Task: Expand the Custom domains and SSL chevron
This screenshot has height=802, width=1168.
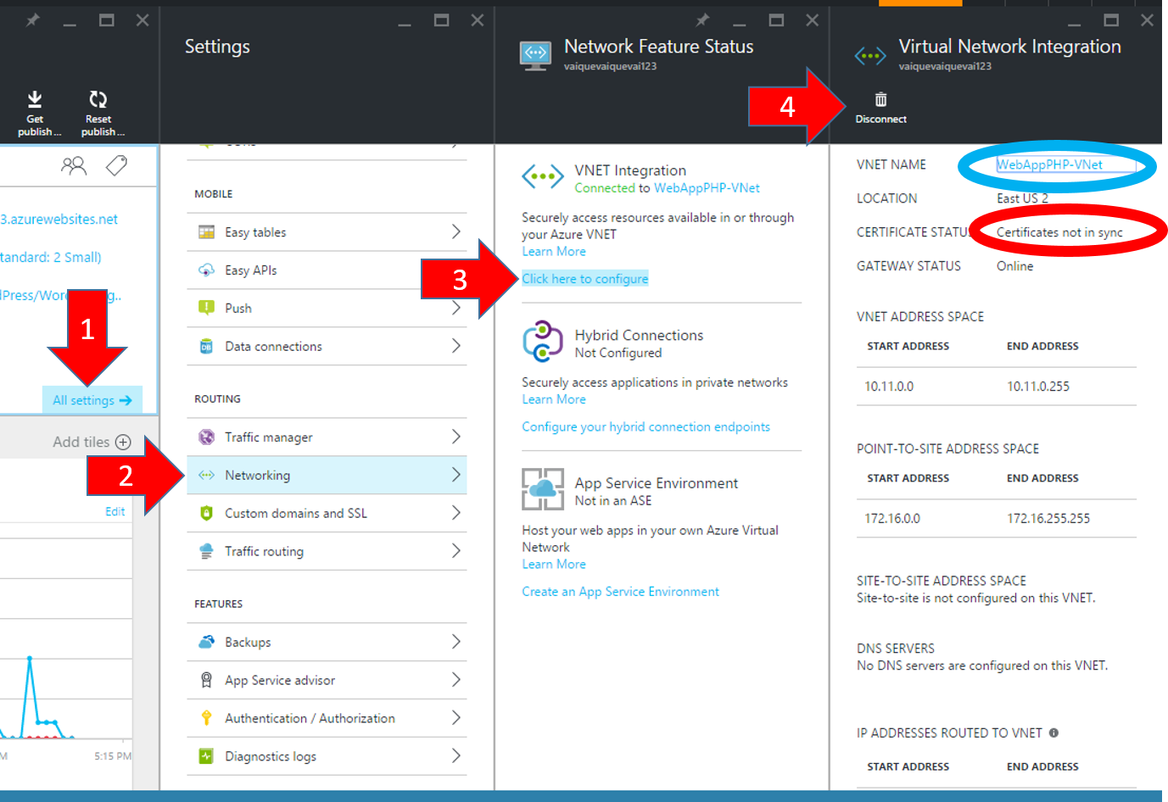Action: pos(456,513)
